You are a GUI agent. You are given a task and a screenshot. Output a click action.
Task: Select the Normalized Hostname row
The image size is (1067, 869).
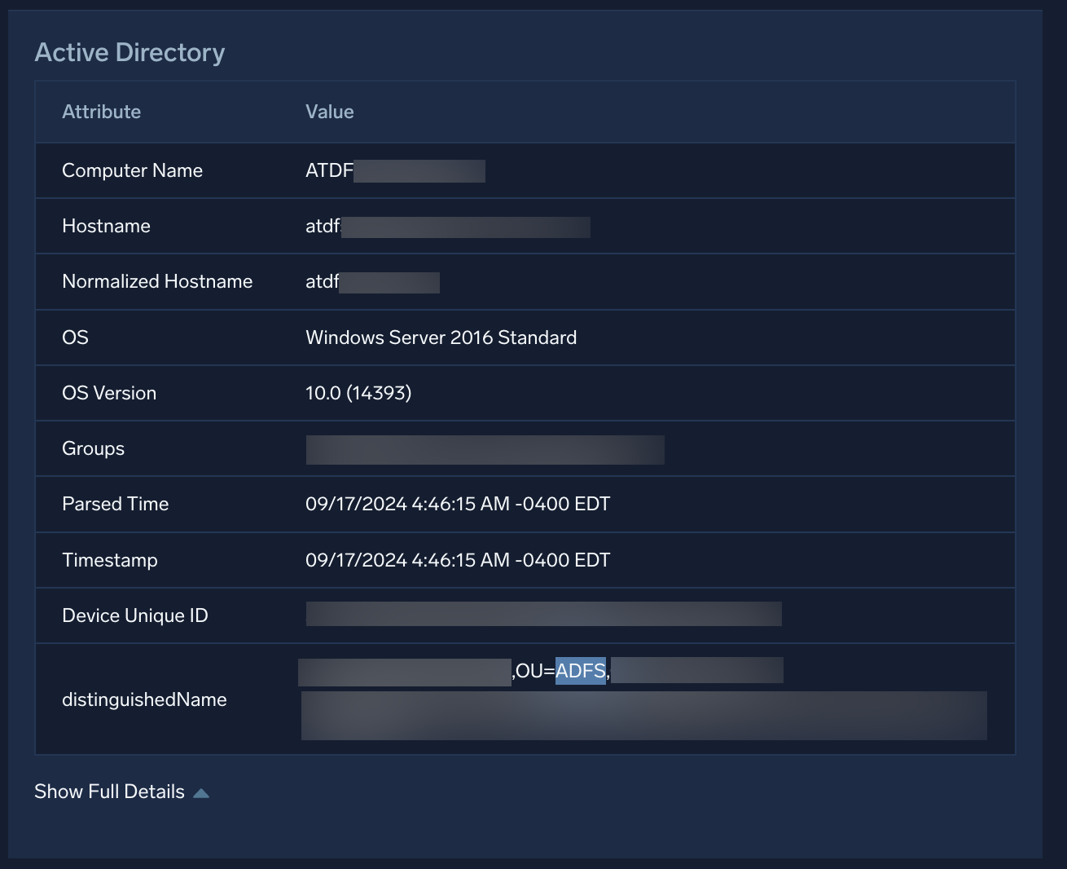tap(157, 281)
